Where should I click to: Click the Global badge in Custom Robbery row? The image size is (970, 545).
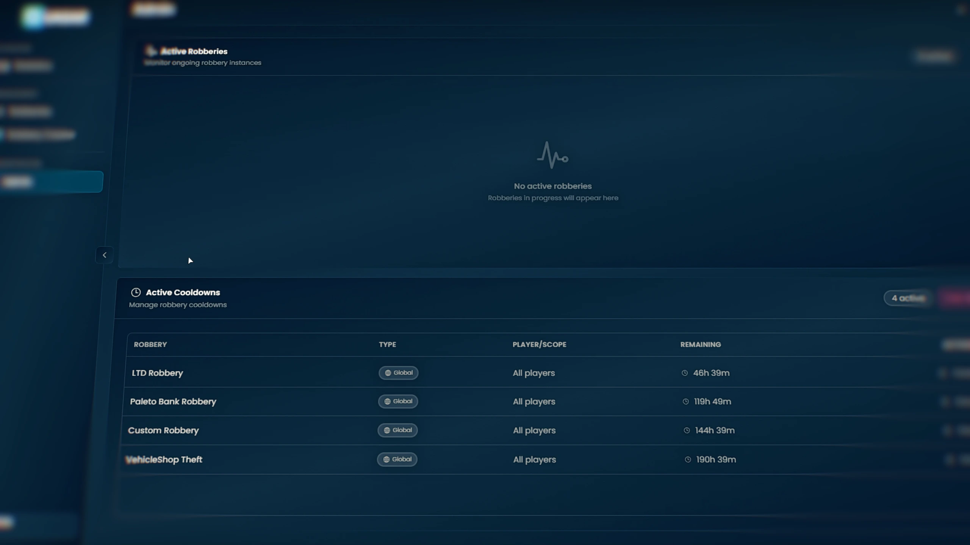click(x=397, y=430)
